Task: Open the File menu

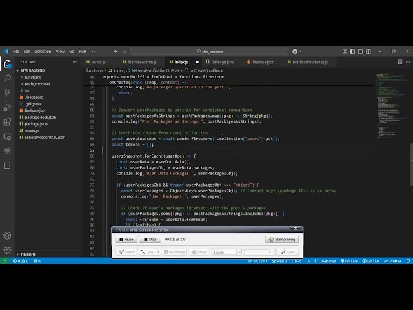Action: pyautogui.click(x=15, y=52)
